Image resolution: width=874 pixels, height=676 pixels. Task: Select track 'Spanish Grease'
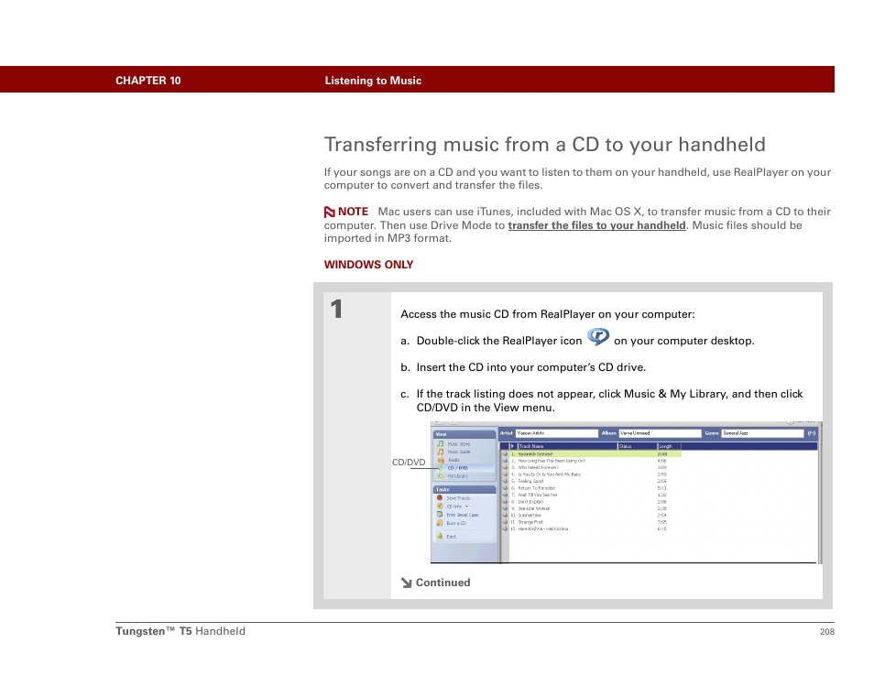535,454
